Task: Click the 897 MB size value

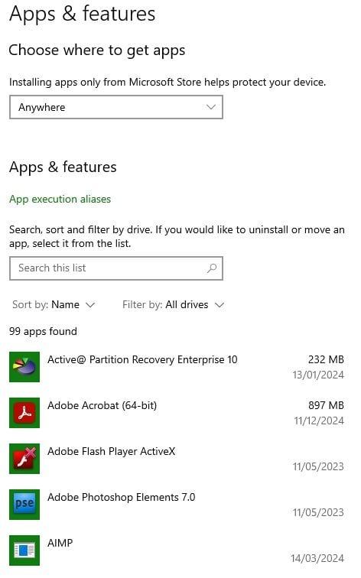Action: pos(326,405)
